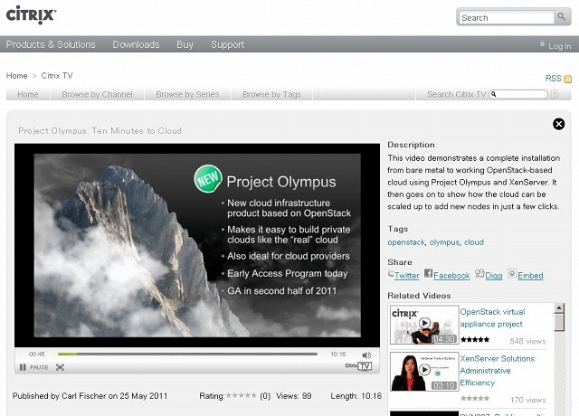Click the Citrix TV search help icon
579x416 pixels.
pos(555,94)
